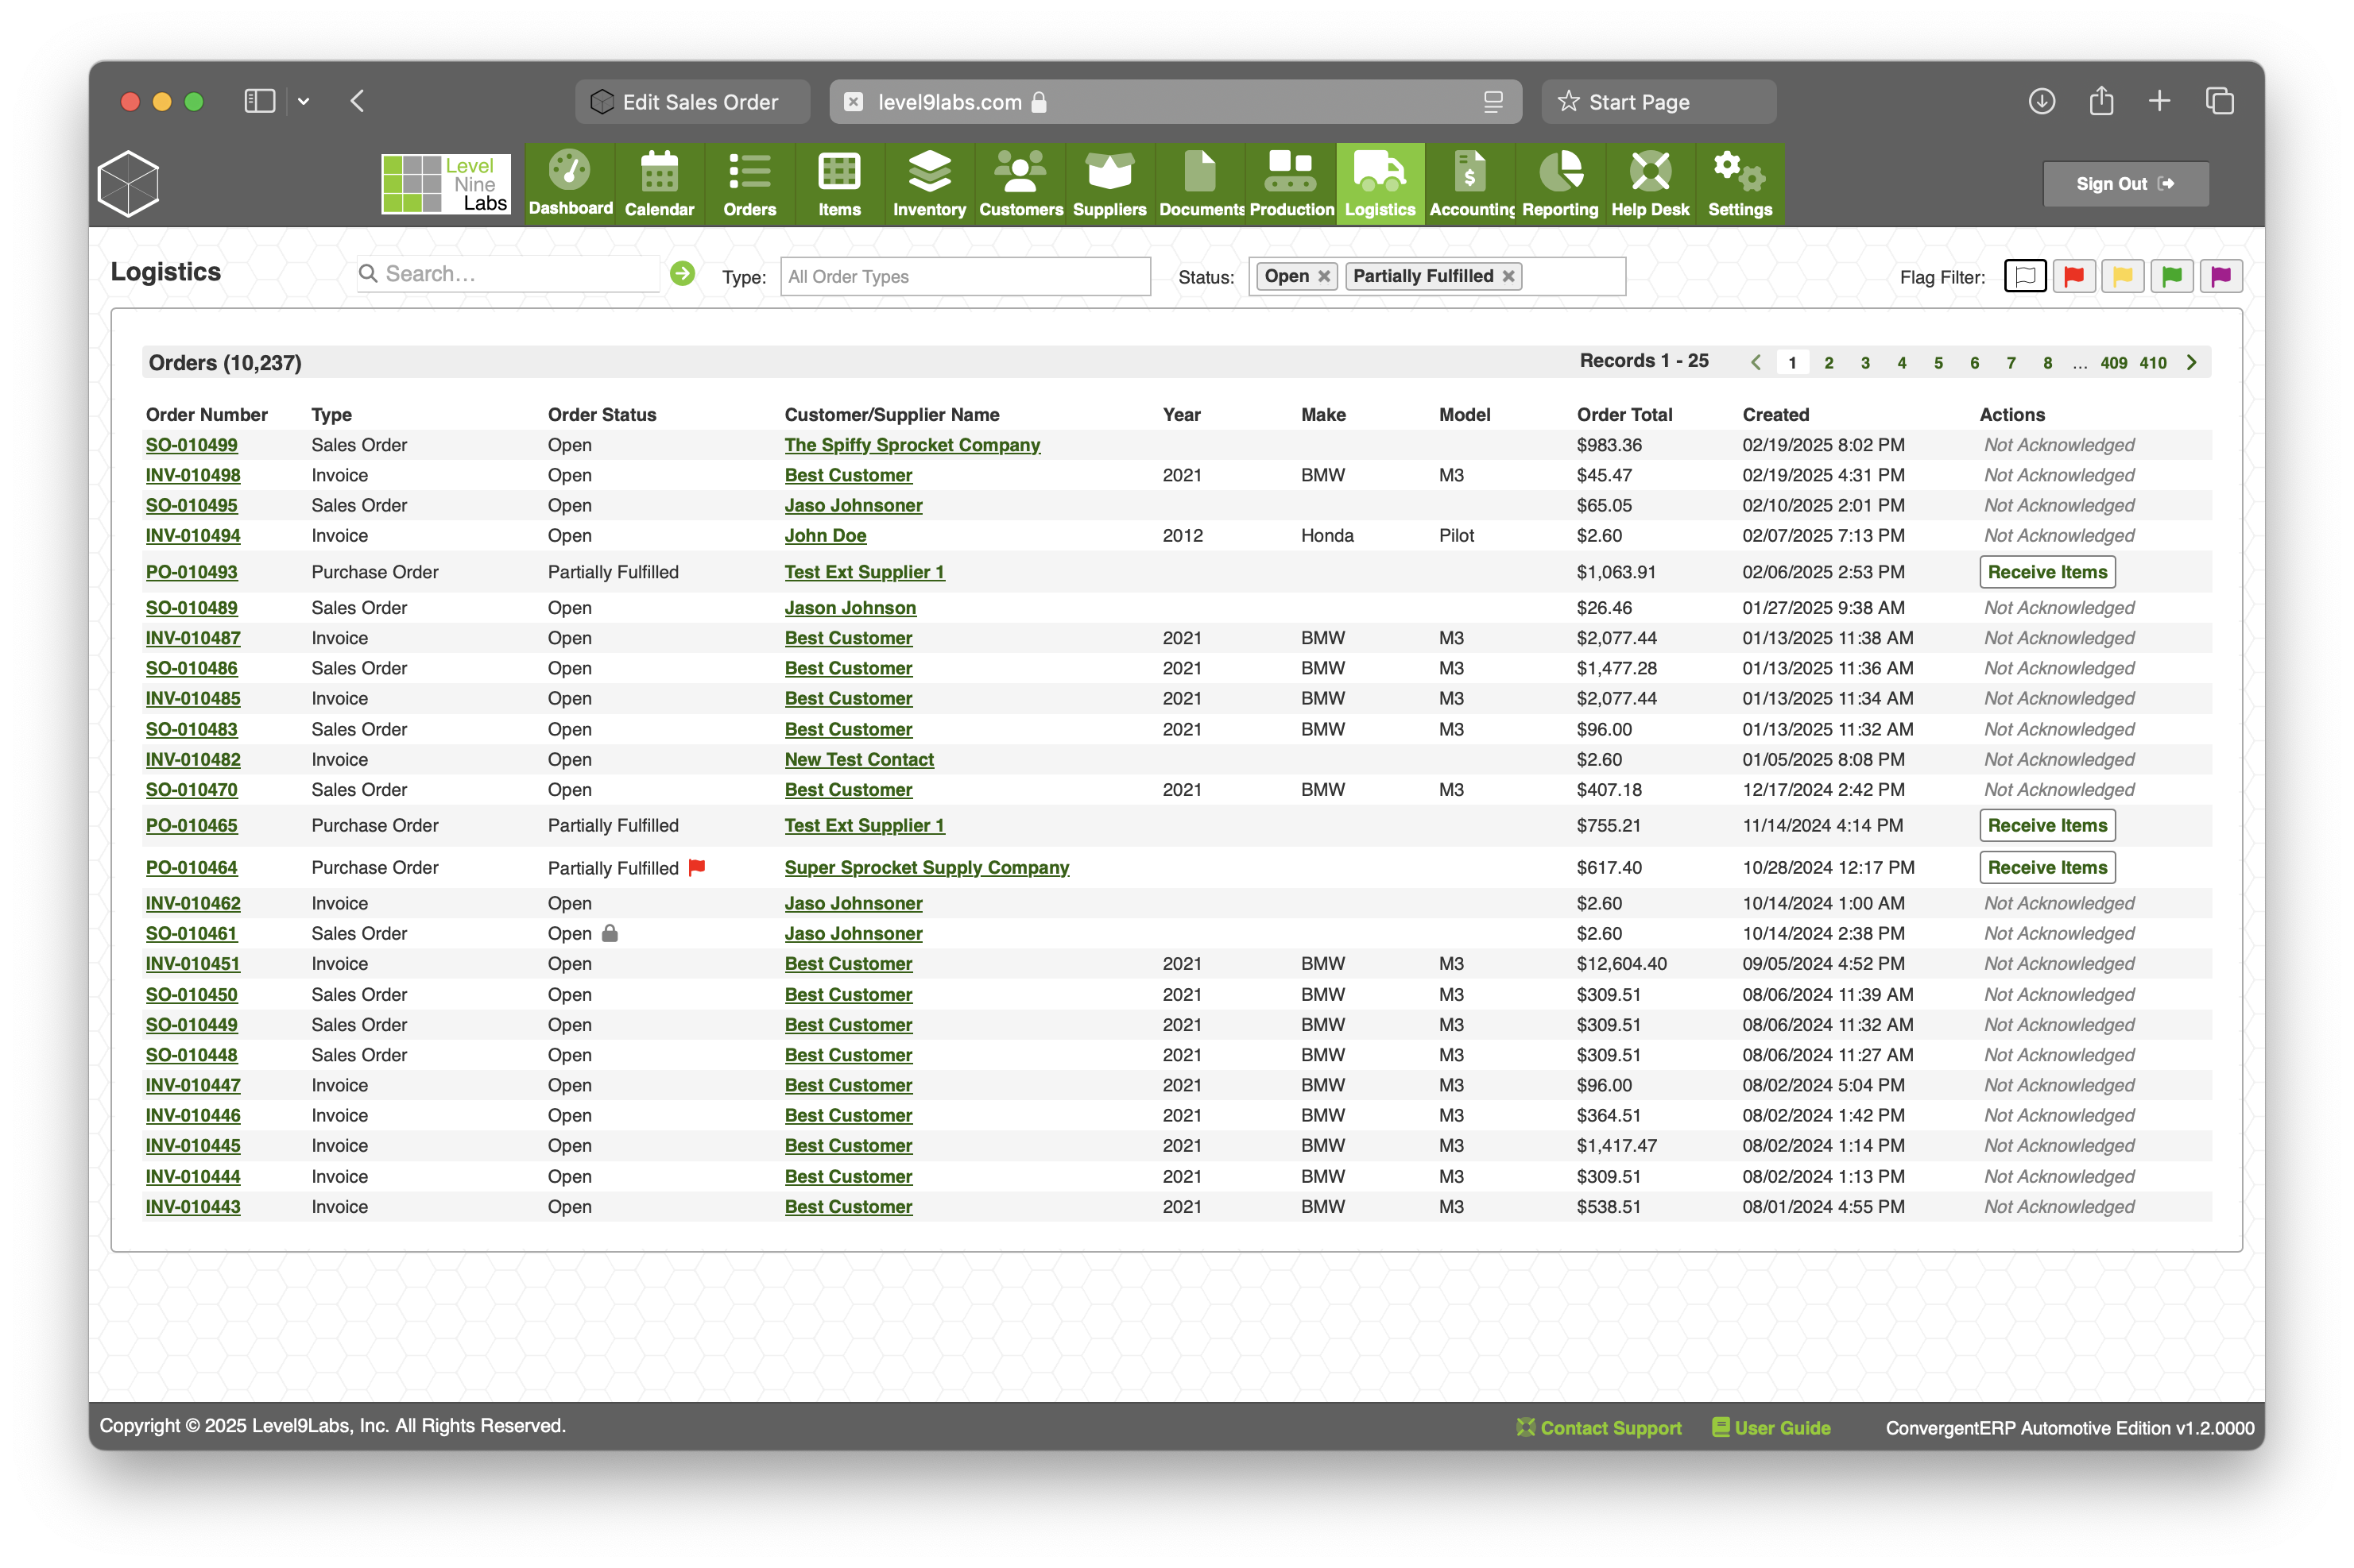Click the Sign Out button
2354x1568 pixels.
[x=2125, y=184]
